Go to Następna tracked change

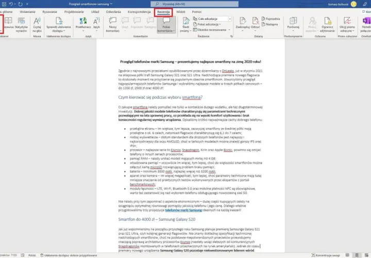tap(270, 24)
